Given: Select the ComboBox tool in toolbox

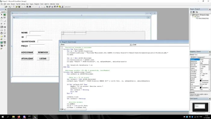Looking at the screenshot, I should click(x=2, y=27).
